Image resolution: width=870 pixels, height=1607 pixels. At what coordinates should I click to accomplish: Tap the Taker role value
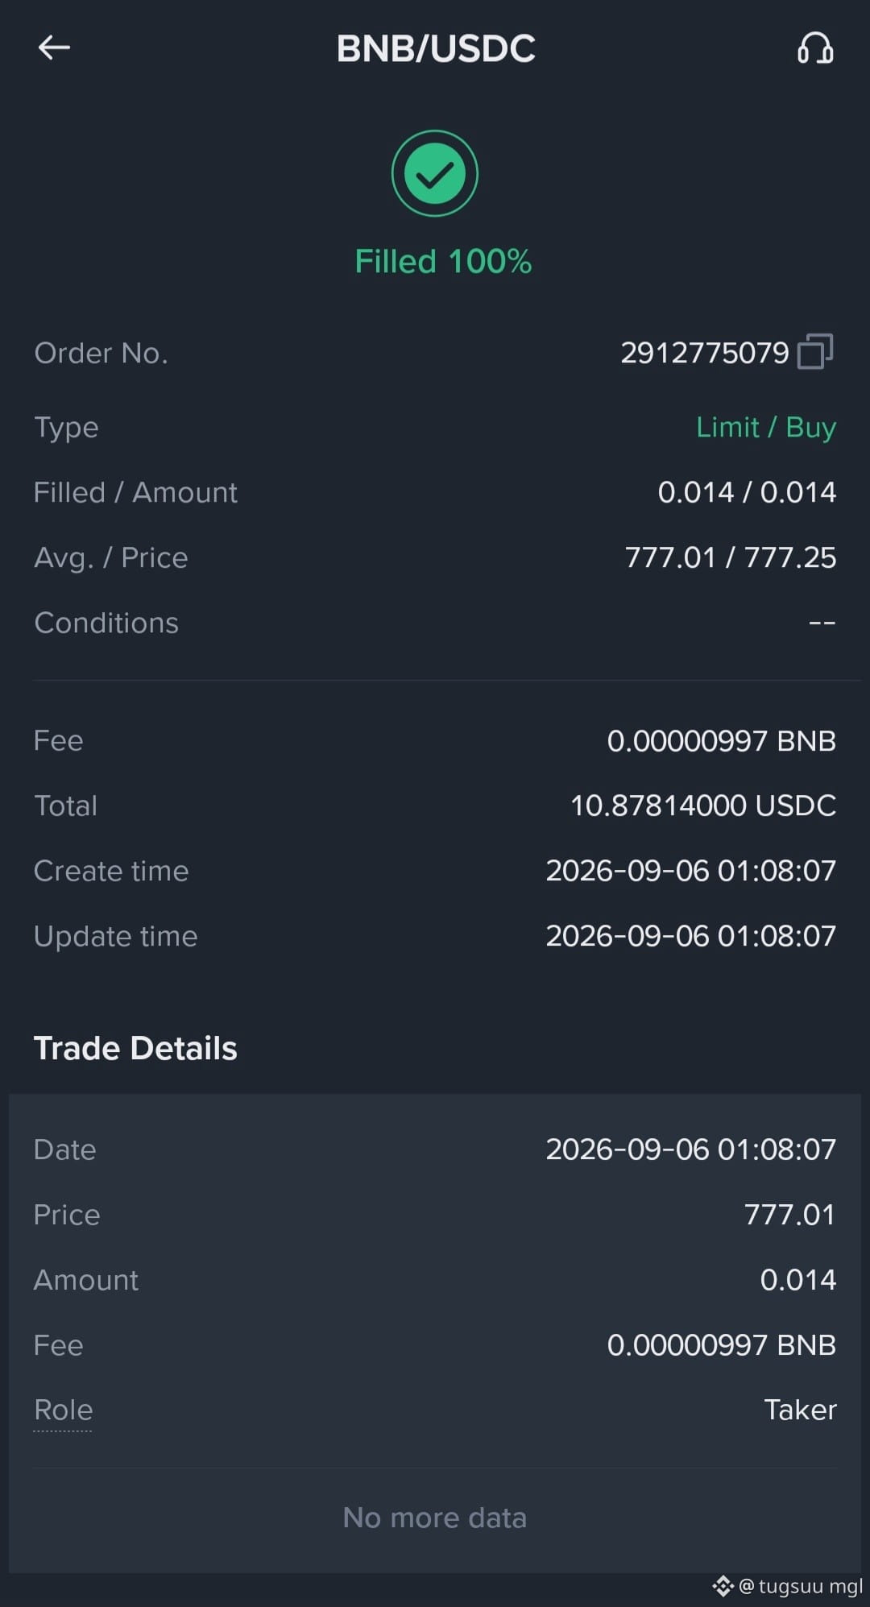[800, 1410]
